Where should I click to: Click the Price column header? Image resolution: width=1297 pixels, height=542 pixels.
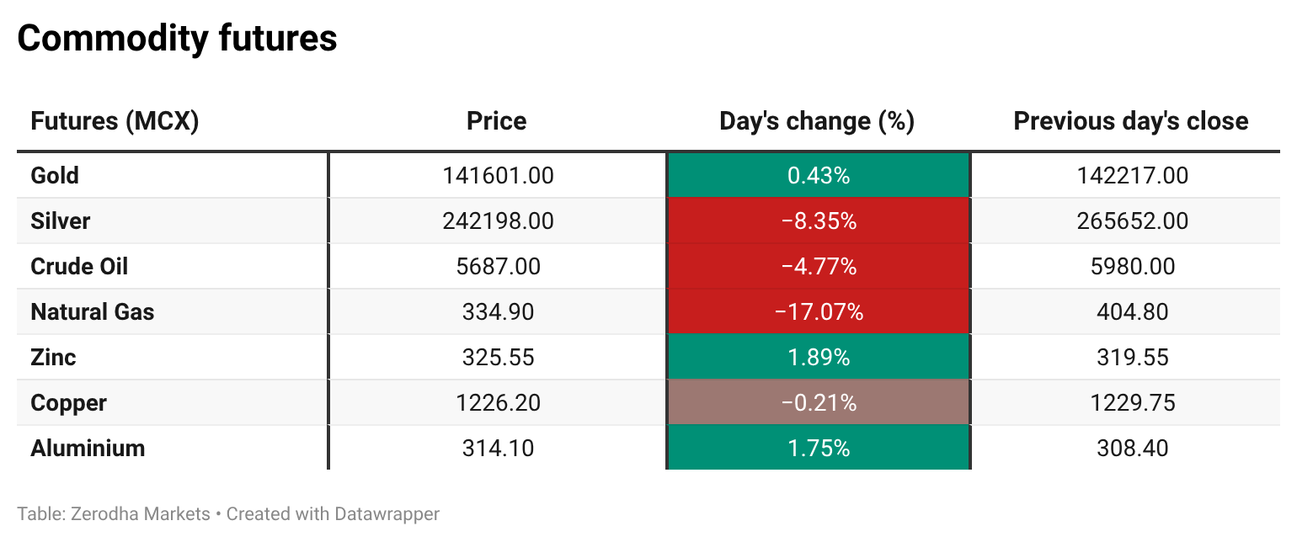coord(496,121)
